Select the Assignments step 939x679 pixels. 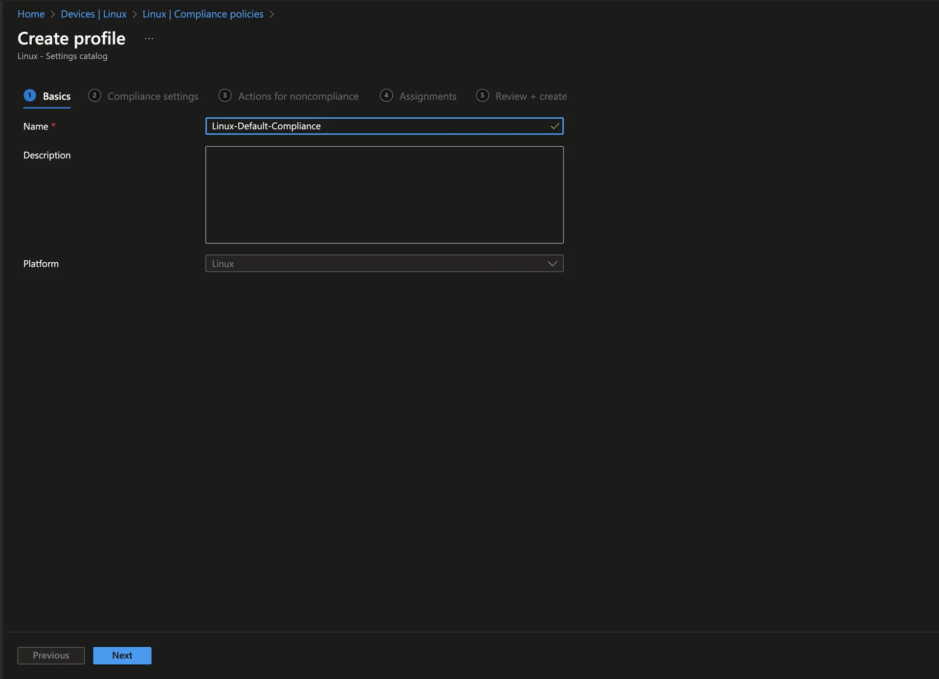pyautogui.click(x=418, y=96)
